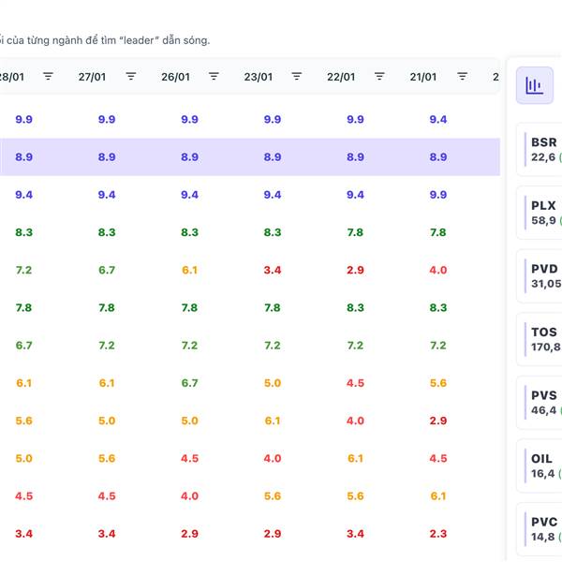Open filter icon for 22/01 column

tap(379, 77)
